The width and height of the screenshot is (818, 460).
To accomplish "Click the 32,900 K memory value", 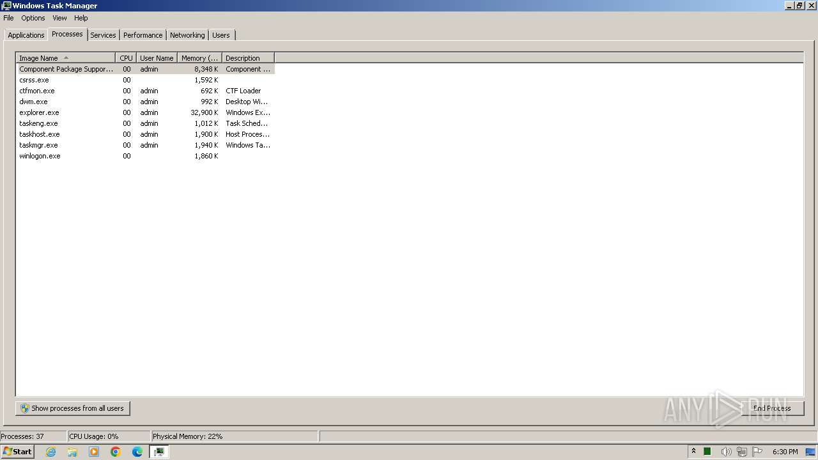I will click(x=204, y=112).
